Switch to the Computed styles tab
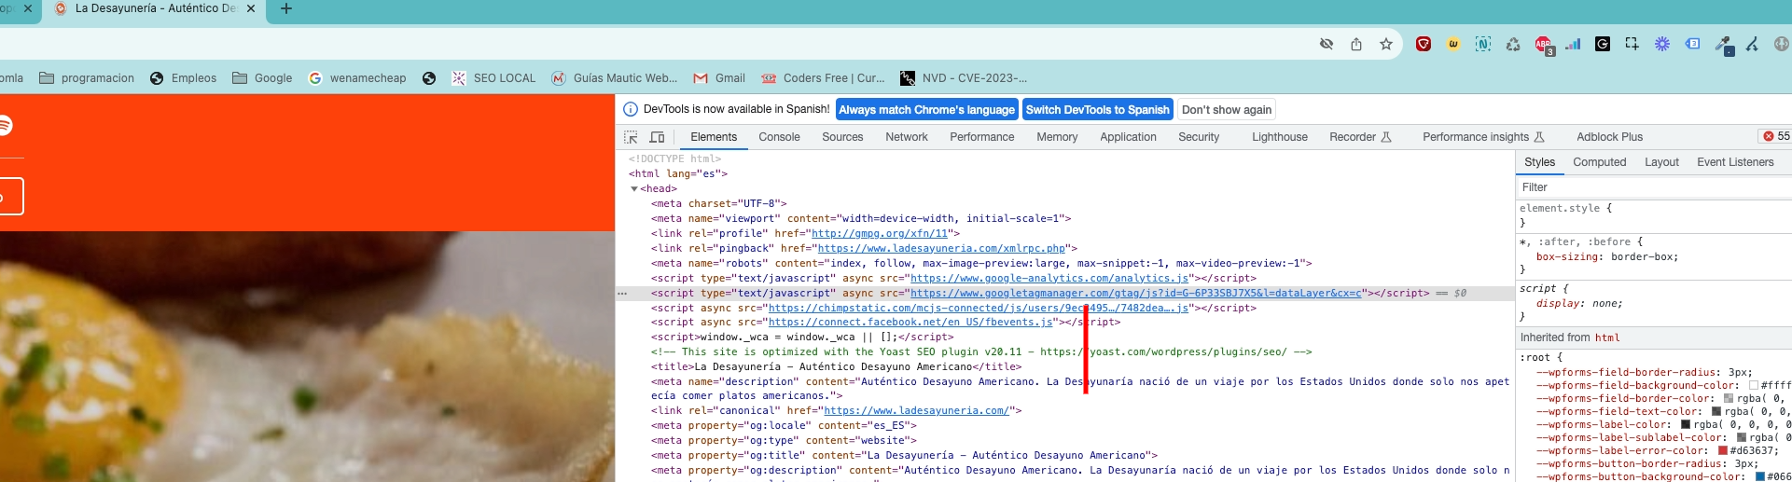 (x=1599, y=162)
